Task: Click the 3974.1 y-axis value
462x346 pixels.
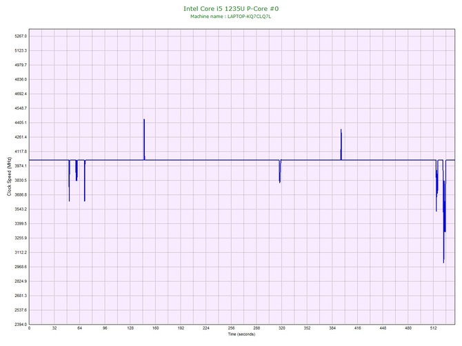Action: (21, 166)
